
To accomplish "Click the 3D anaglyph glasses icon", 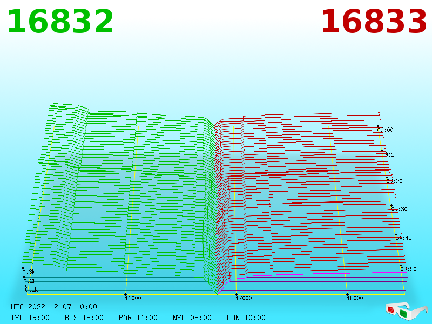I will coord(406,311).
